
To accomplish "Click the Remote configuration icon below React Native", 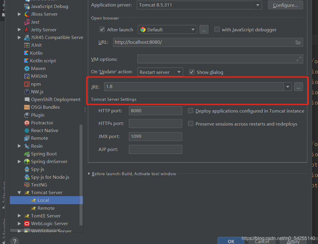I will pyautogui.click(x=27, y=138).
